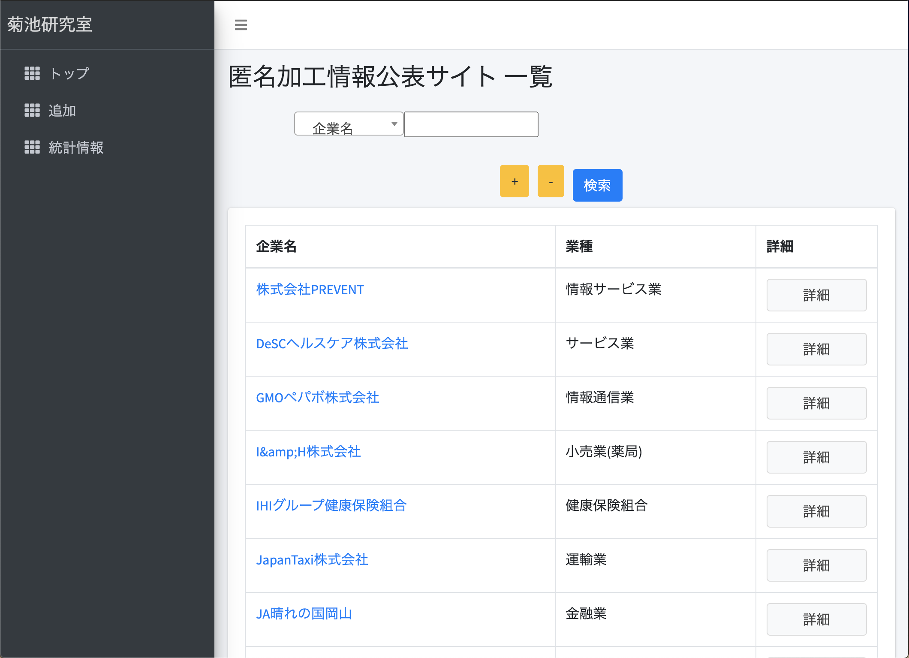Click 詳細 button for IHIグループ健康保険組合
909x658 pixels.
(816, 511)
